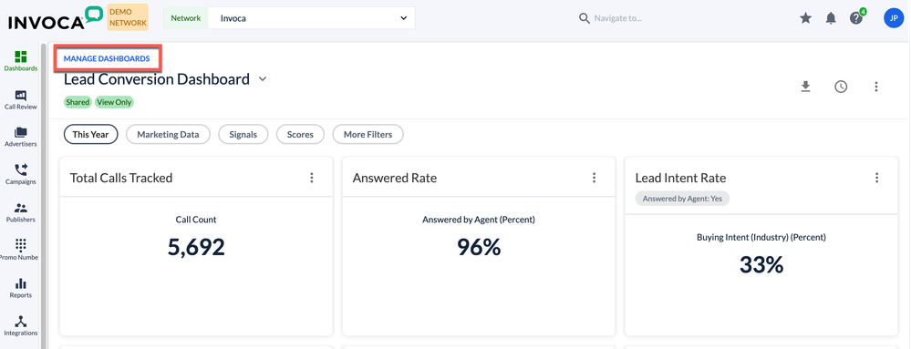Open the schedule clock icon
The width and height of the screenshot is (911, 349).
click(x=841, y=87)
